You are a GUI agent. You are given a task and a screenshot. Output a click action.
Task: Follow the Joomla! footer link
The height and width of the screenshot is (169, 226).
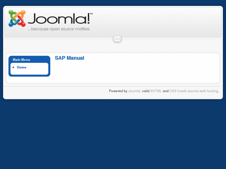[x=134, y=91]
